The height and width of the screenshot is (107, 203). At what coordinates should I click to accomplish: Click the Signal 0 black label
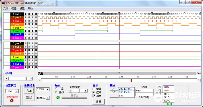click(x=17, y=14)
